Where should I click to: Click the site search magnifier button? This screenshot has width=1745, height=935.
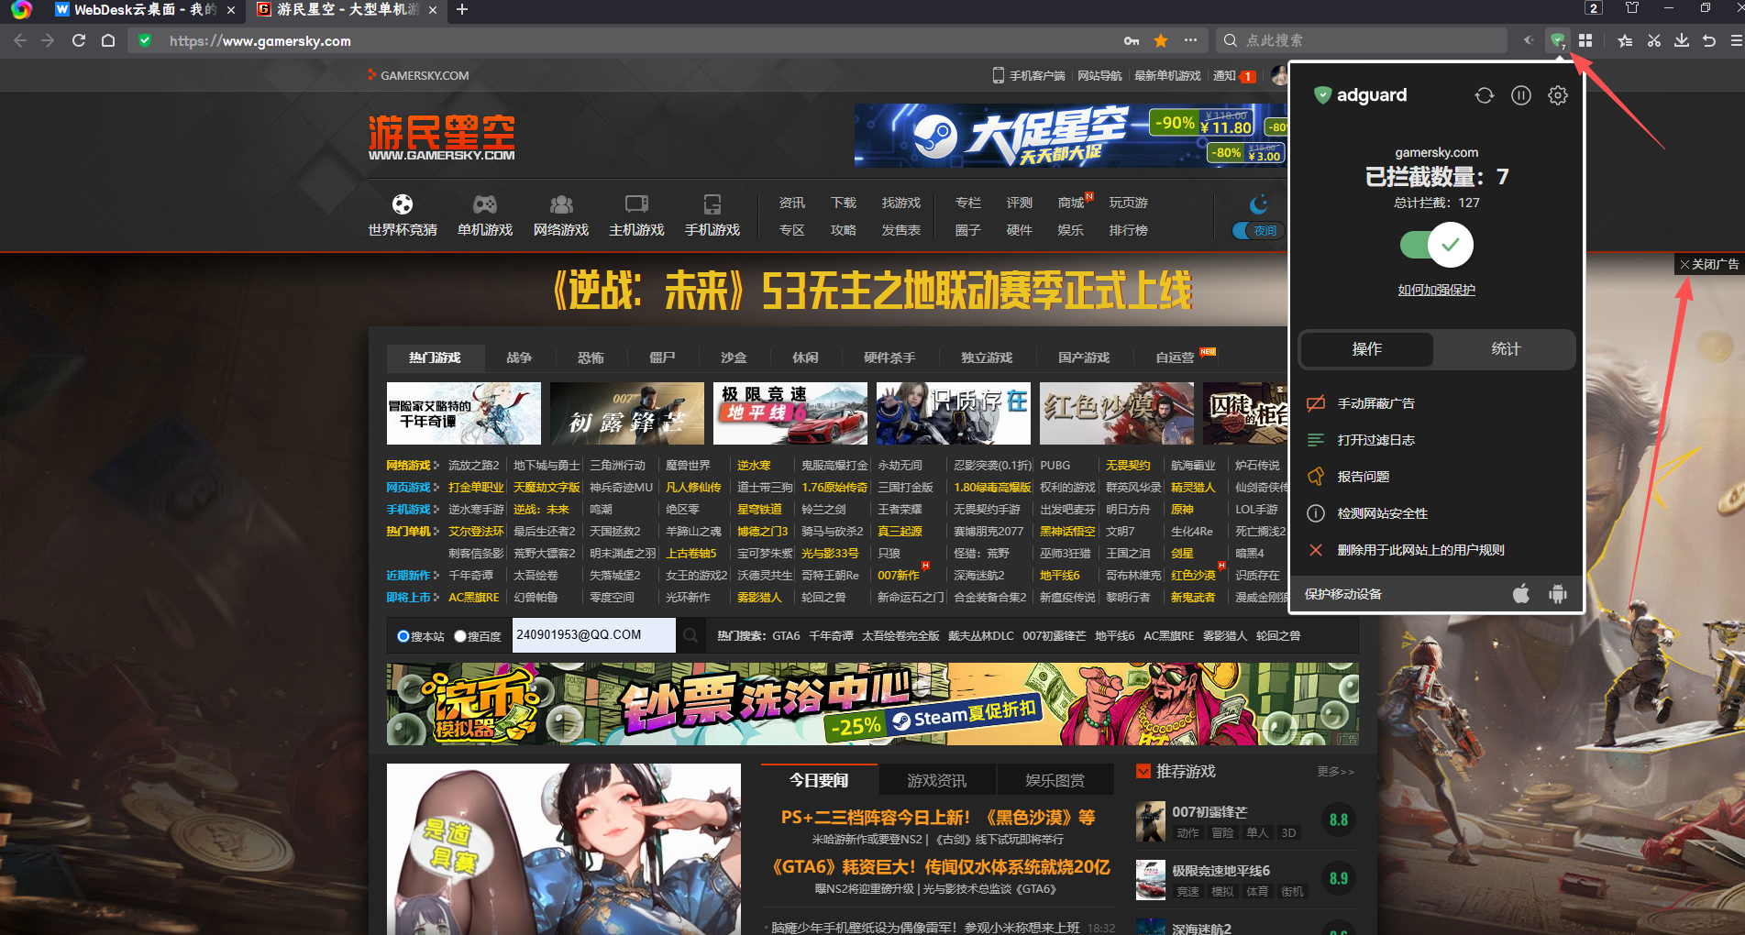pyautogui.click(x=690, y=634)
